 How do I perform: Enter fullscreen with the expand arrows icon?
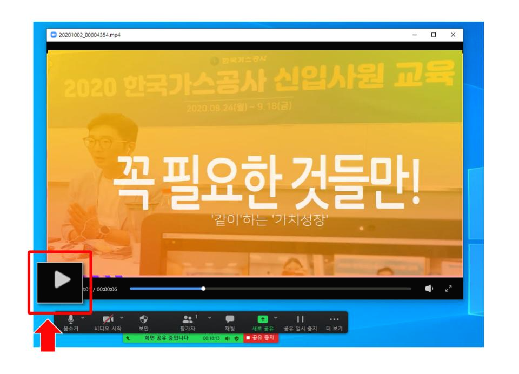[x=449, y=289]
